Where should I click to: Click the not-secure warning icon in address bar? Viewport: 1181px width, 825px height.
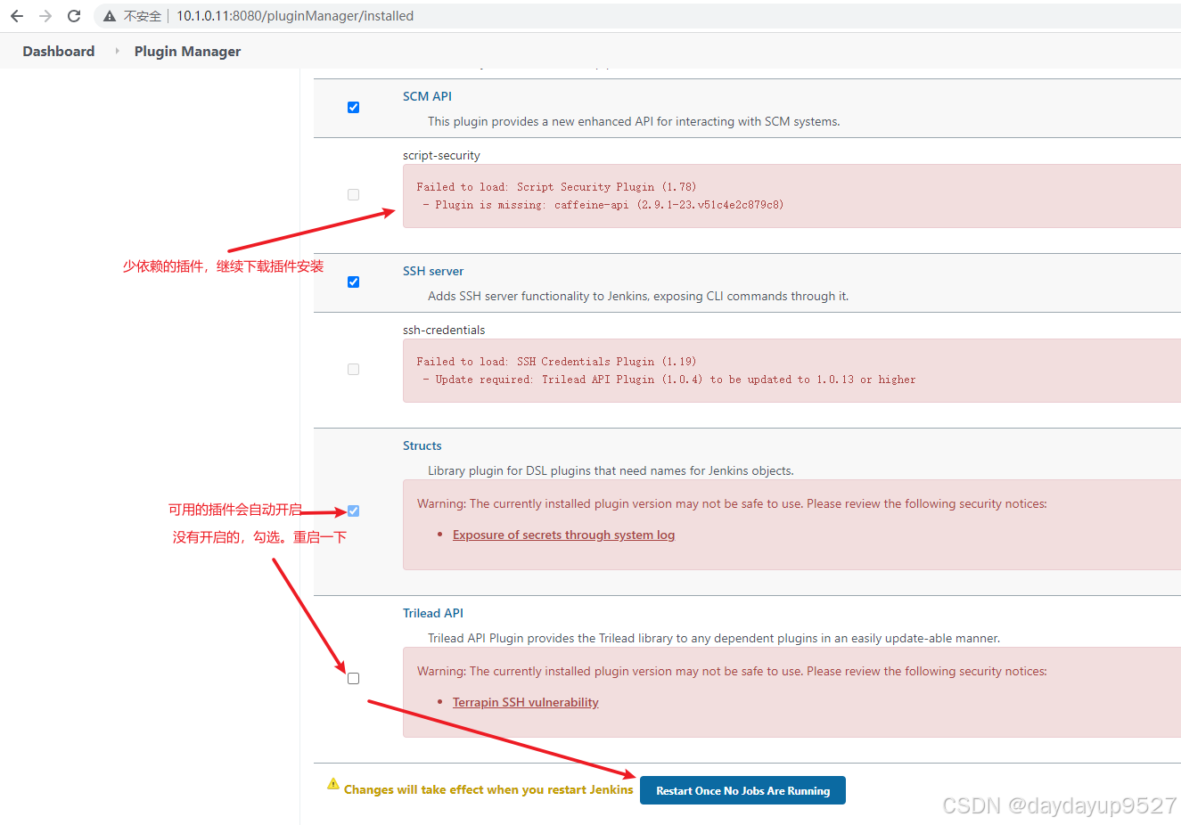point(110,16)
